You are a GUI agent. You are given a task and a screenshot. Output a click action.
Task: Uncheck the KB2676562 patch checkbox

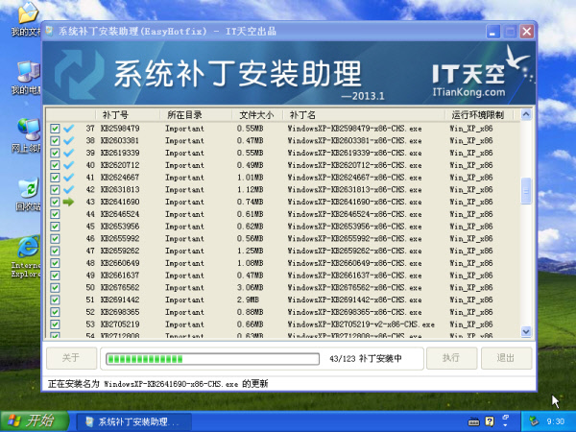(55, 288)
